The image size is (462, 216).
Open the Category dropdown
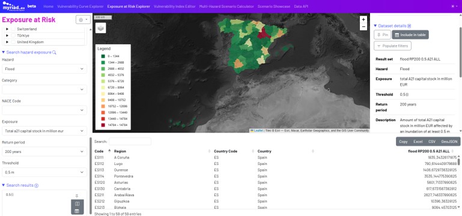(44, 89)
